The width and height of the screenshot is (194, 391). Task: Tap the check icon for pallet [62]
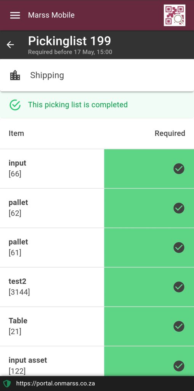coord(179,208)
